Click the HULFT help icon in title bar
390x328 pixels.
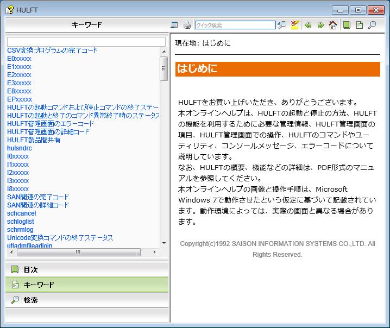pos(9,10)
